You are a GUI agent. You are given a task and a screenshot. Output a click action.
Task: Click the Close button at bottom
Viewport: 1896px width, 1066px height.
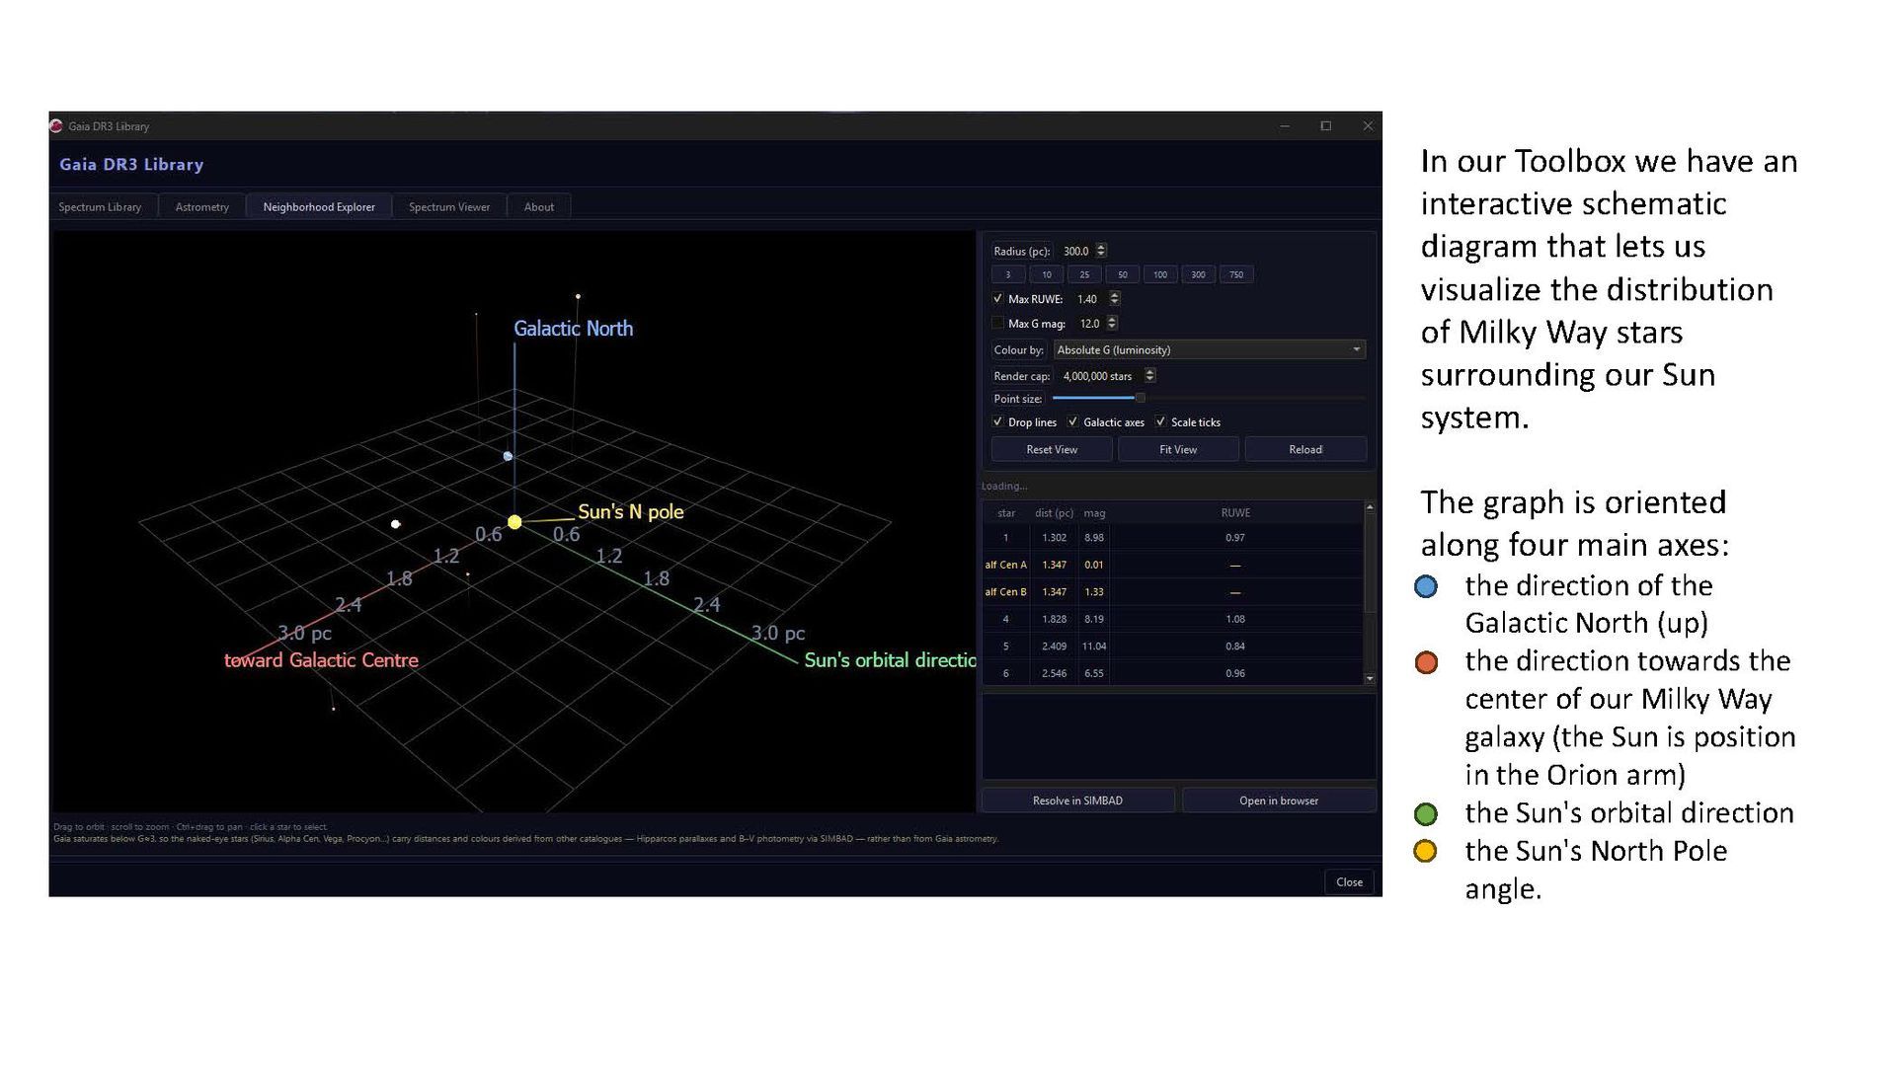[1349, 882]
